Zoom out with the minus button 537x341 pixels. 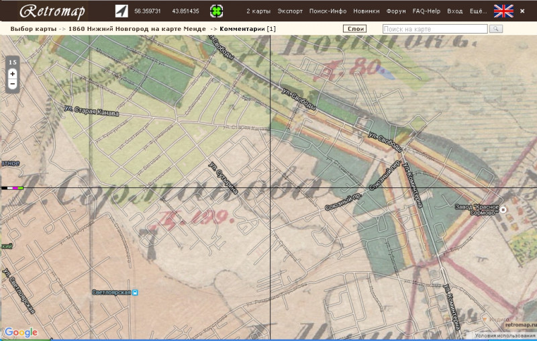13,84
